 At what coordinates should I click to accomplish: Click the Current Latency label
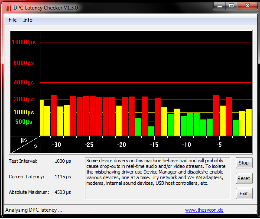26,177
